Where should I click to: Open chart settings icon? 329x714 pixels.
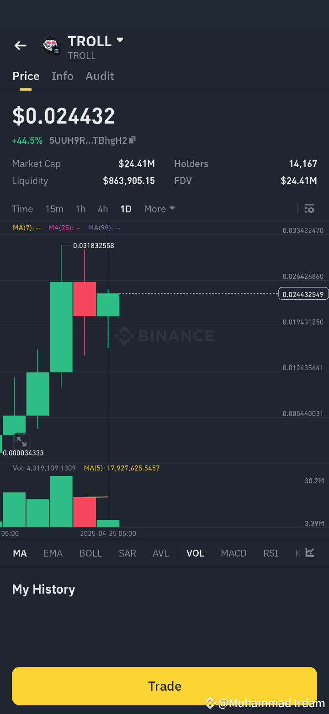(309, 209)
